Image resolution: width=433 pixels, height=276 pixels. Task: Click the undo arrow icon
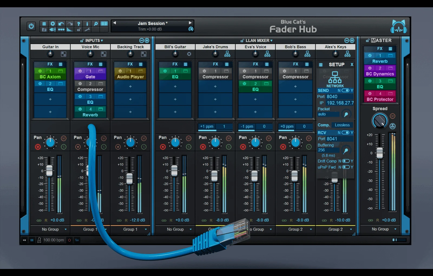61,24
